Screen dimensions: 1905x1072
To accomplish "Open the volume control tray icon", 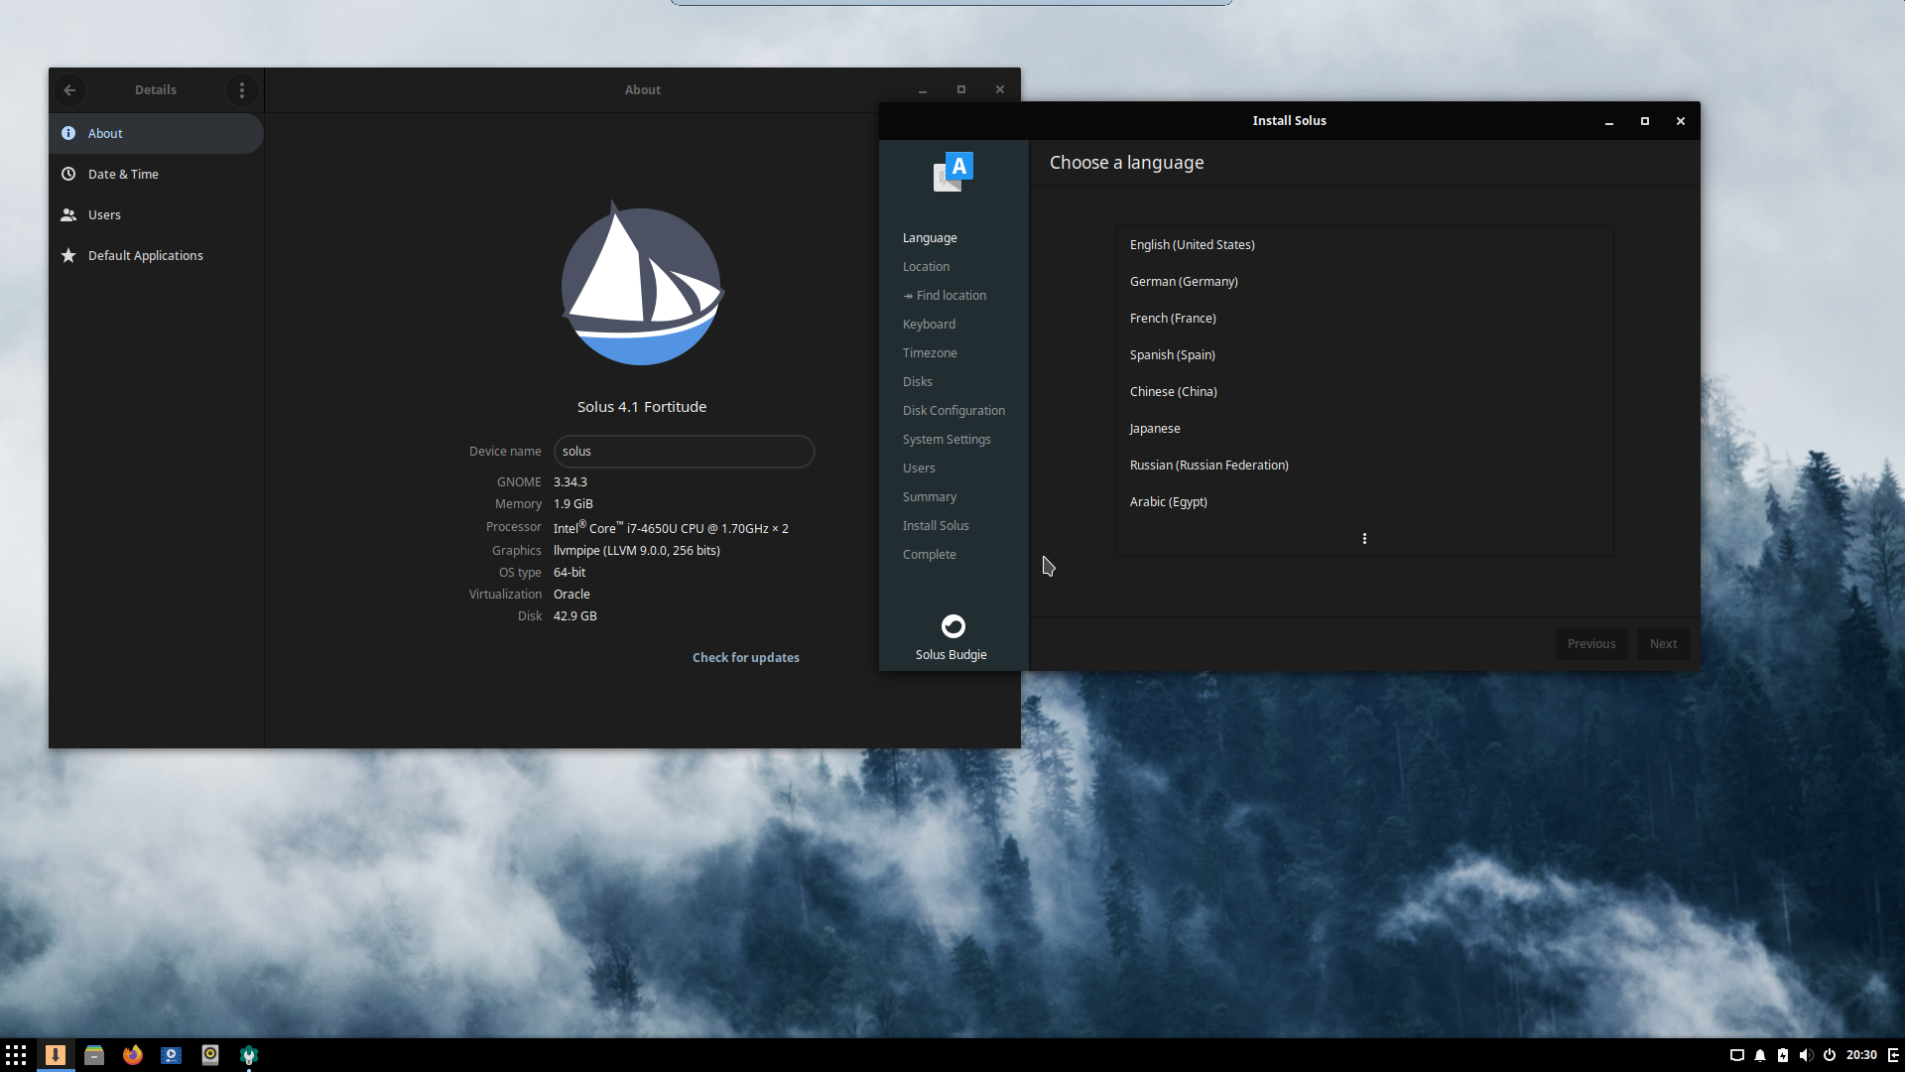I will (1806, 1055).
